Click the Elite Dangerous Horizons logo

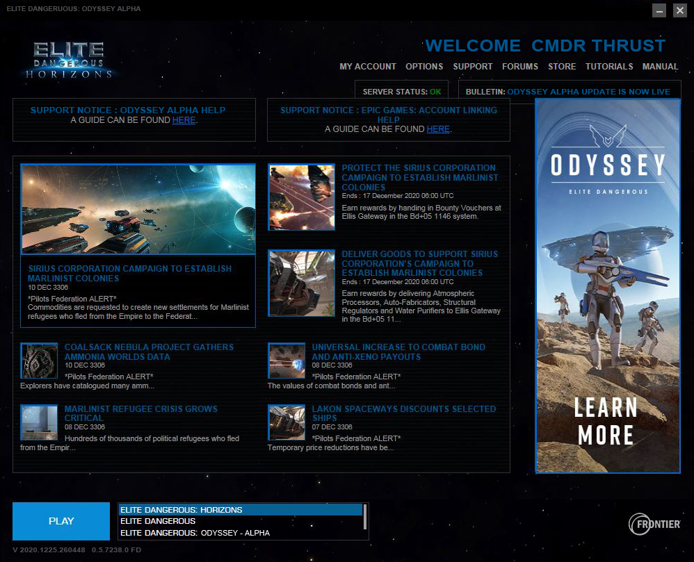(69, 60)
